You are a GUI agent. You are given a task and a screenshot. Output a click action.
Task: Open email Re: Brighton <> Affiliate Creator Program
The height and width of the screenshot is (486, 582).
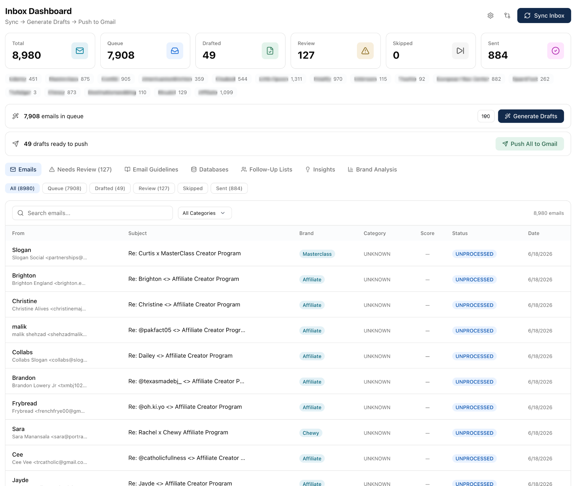point(184,279)
